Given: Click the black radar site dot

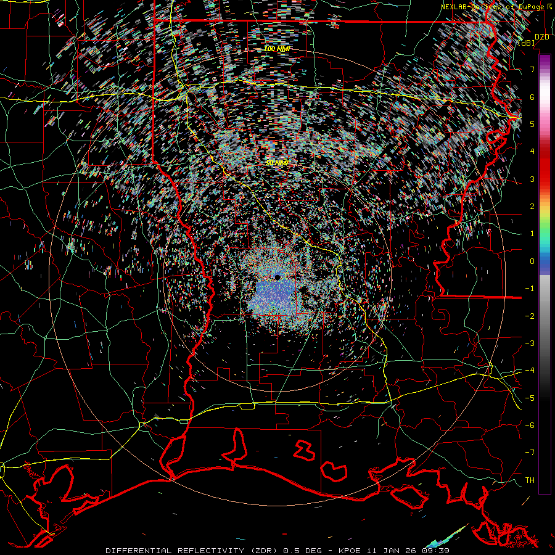Looking at the screenshot, I should point(277,277).
